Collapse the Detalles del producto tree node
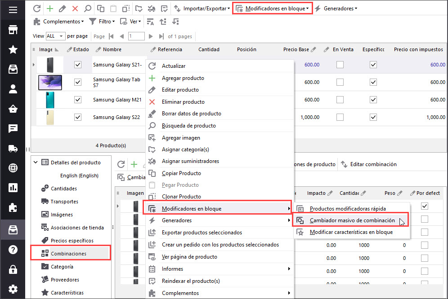Viewport: 448px width, 299px height. click(x=36, y=163)
